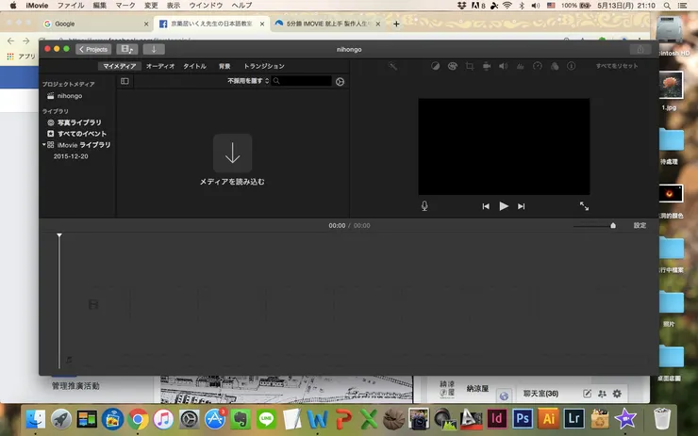This screenshot has width=698, height=436.
Task: Open the Wi-Fi status menu
Action: (507, 6)
